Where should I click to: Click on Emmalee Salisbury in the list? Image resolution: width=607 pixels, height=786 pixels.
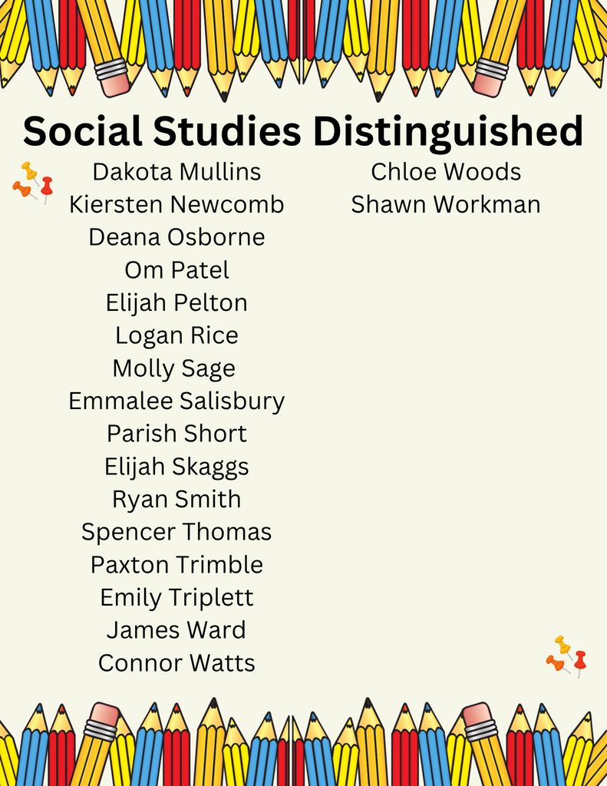click(x=176, y=401)
